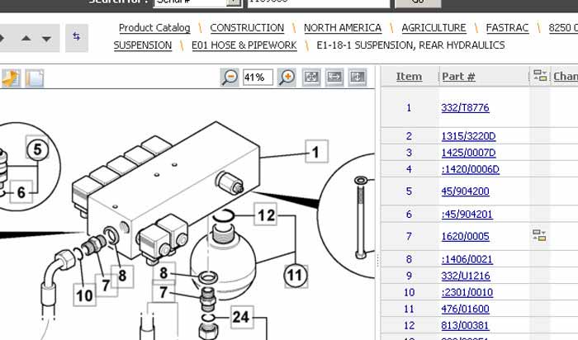Viewport: 578px width, 340px height.
Task: Click the zoom out magnifier icon
Action: [x=230, y=78]
